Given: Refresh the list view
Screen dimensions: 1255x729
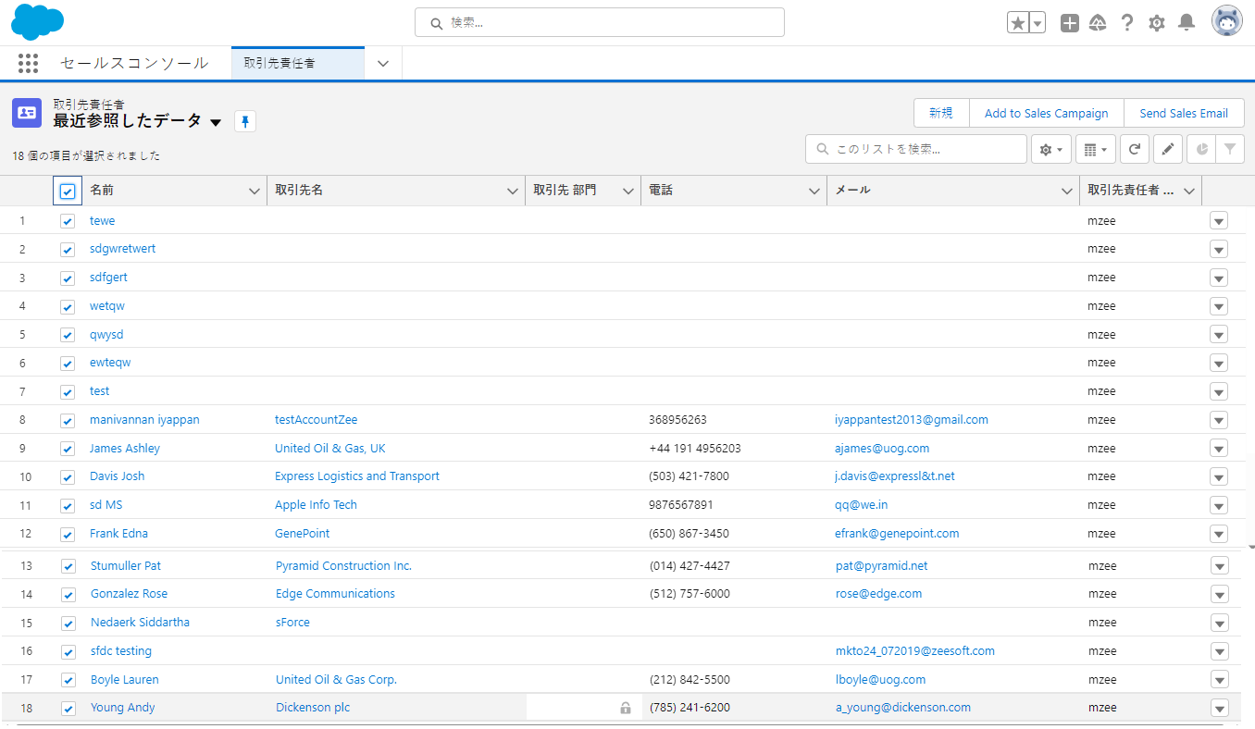Looking at the screenshot, I should pos(1135,149).
